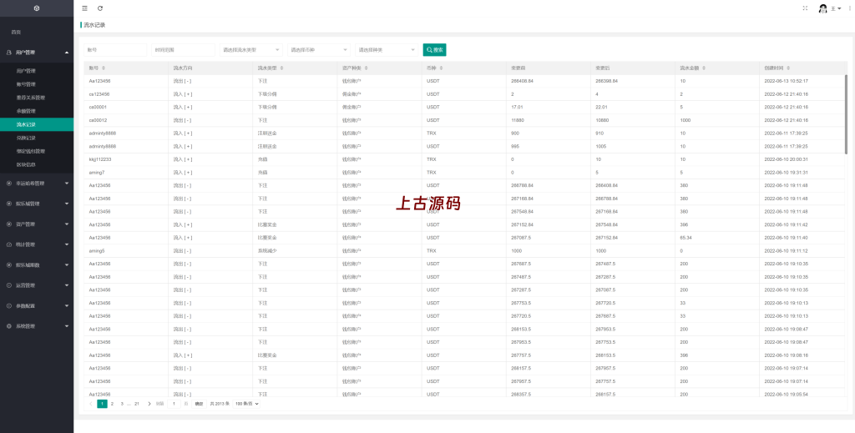855x433 pixels.
Task: Click the 统计管理 icon in sidebar
Action: [8, 244]
